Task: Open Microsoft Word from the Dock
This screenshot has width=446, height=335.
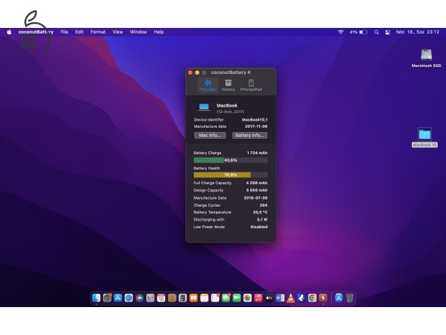Action: (x=280, y=298)
